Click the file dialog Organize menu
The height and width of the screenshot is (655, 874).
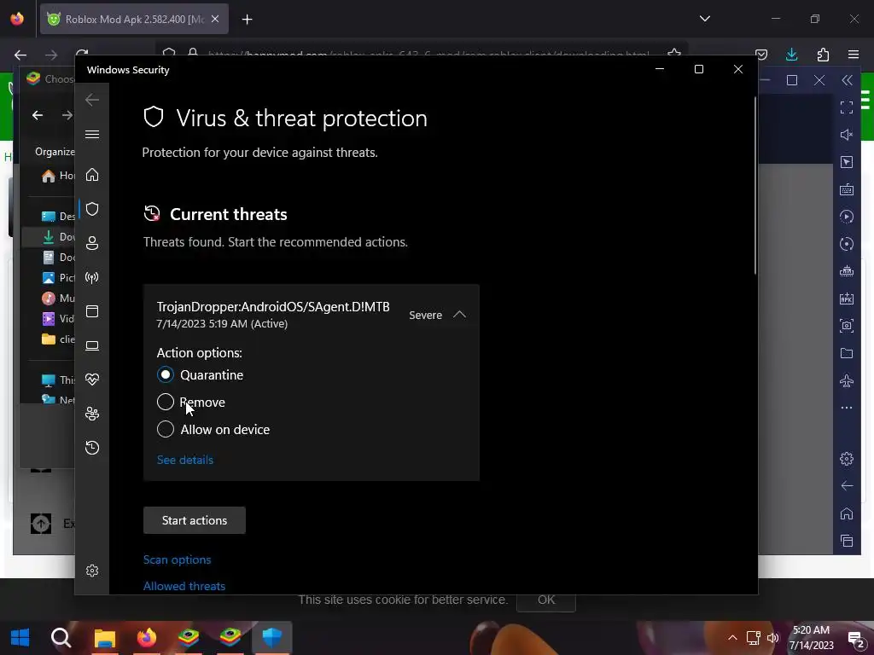coord(55,152)
